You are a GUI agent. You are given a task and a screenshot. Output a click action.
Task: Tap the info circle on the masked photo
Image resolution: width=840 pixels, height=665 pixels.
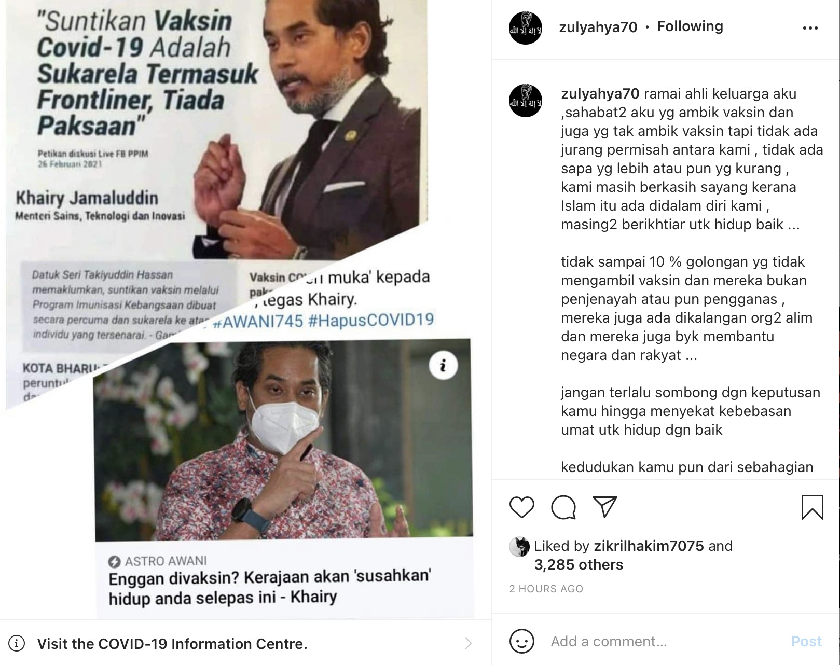[443, 365]
